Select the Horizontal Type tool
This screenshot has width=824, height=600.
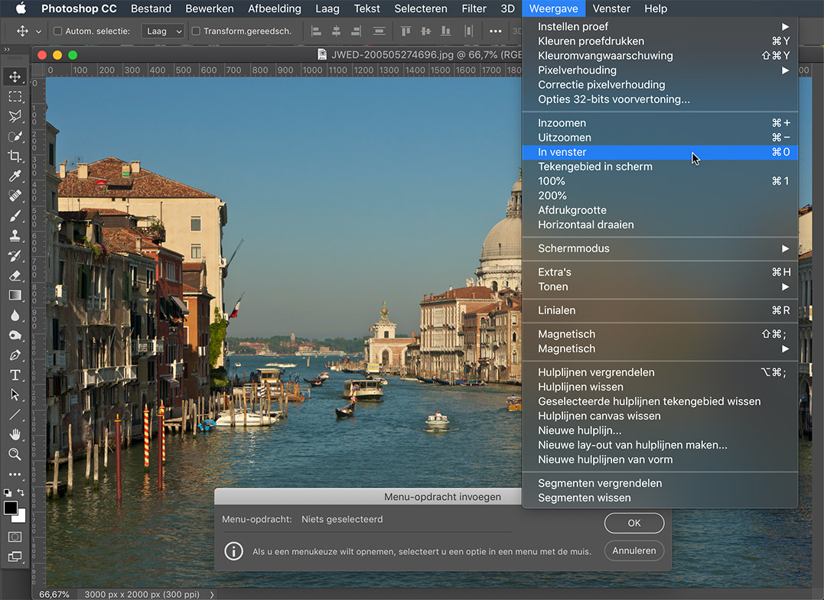tap(15, 375)
